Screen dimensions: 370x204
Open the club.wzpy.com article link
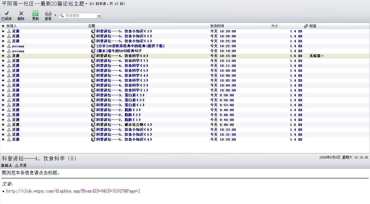tap(73, 191)
